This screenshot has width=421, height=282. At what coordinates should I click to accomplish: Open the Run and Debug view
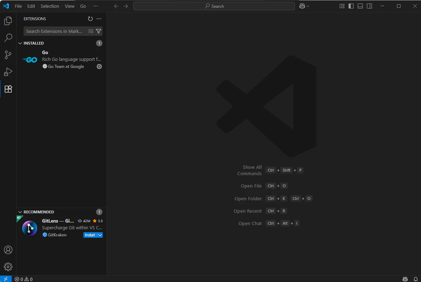click(x=8, y=72)
